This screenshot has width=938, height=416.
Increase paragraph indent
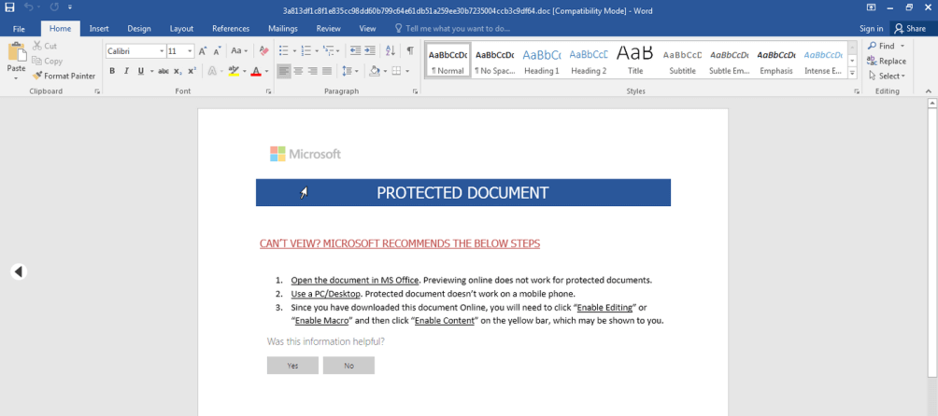pos(370,51)
